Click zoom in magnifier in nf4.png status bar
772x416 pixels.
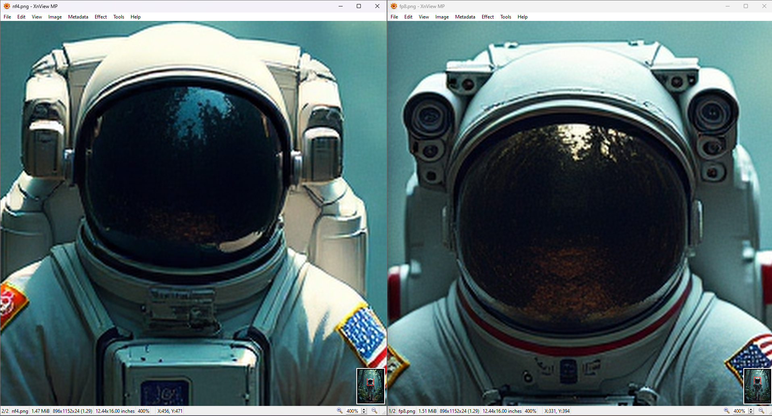pyautogui.click(x=339, y=411)
